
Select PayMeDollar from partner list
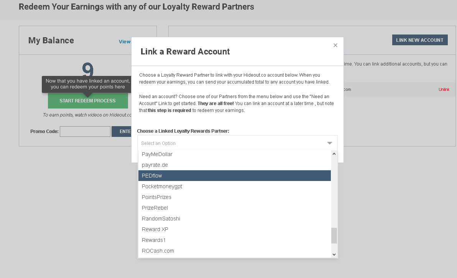[x=157, y=154]
